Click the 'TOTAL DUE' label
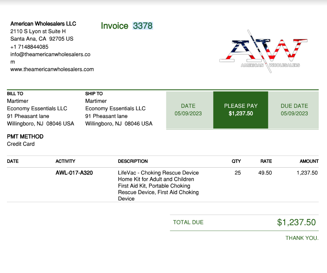Image resolution: width=327 pixels, height=273 pixels. coord(188,222)
